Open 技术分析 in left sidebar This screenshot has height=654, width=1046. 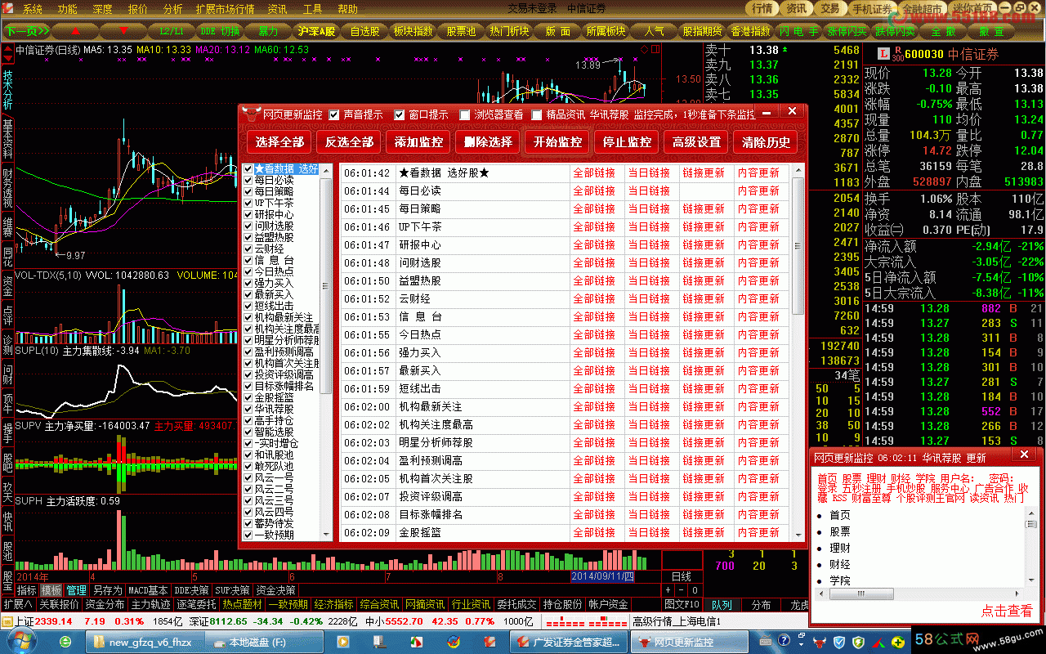coord(7,90)
